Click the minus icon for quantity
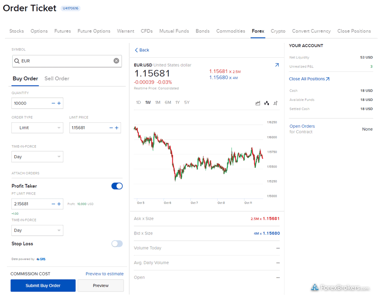 [53, 103]
